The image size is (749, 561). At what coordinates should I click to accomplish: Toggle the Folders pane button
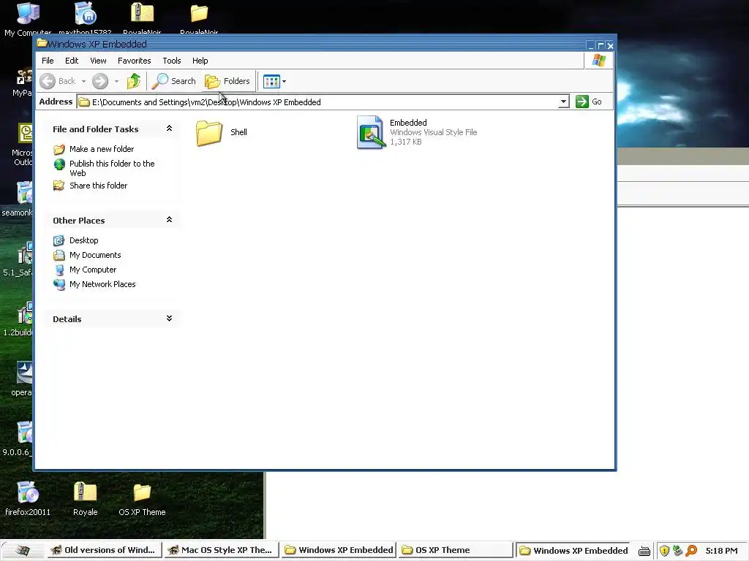click(x=227, y=81)
